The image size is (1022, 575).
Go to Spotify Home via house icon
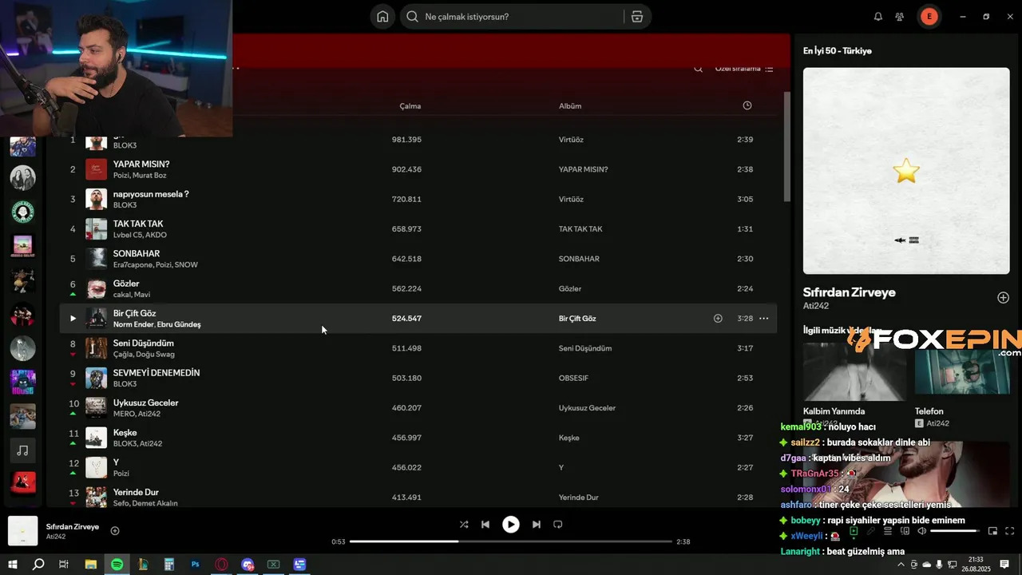(383, 17)
